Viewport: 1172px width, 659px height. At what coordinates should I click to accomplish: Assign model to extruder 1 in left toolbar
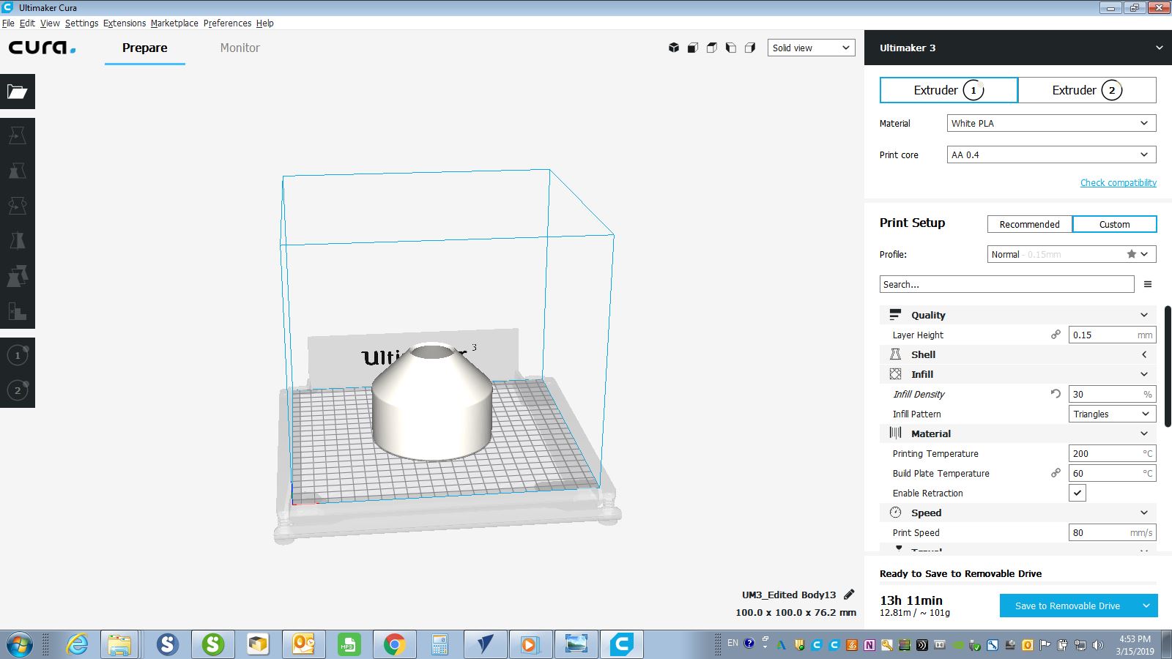coord(18,355)
